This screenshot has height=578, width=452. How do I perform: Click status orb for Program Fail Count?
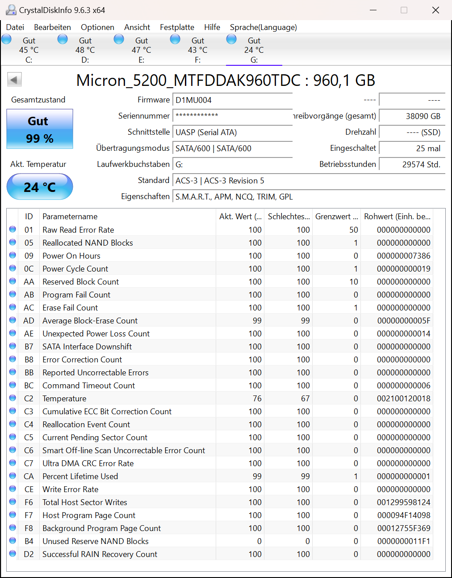[13, 294]
